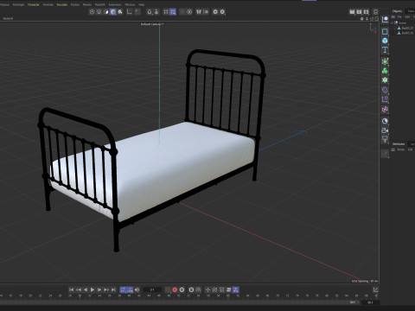
Task: Click the green Subdivision generator icon
Action: pos(385,61)
